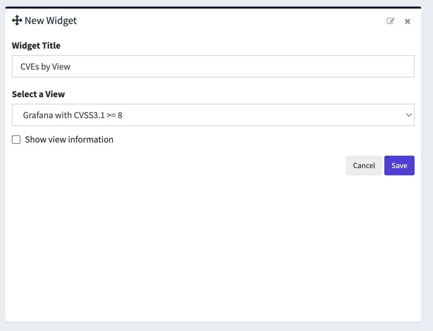Click the edit widget pencil icon
The image size is (433, 331).
[391, 21]
